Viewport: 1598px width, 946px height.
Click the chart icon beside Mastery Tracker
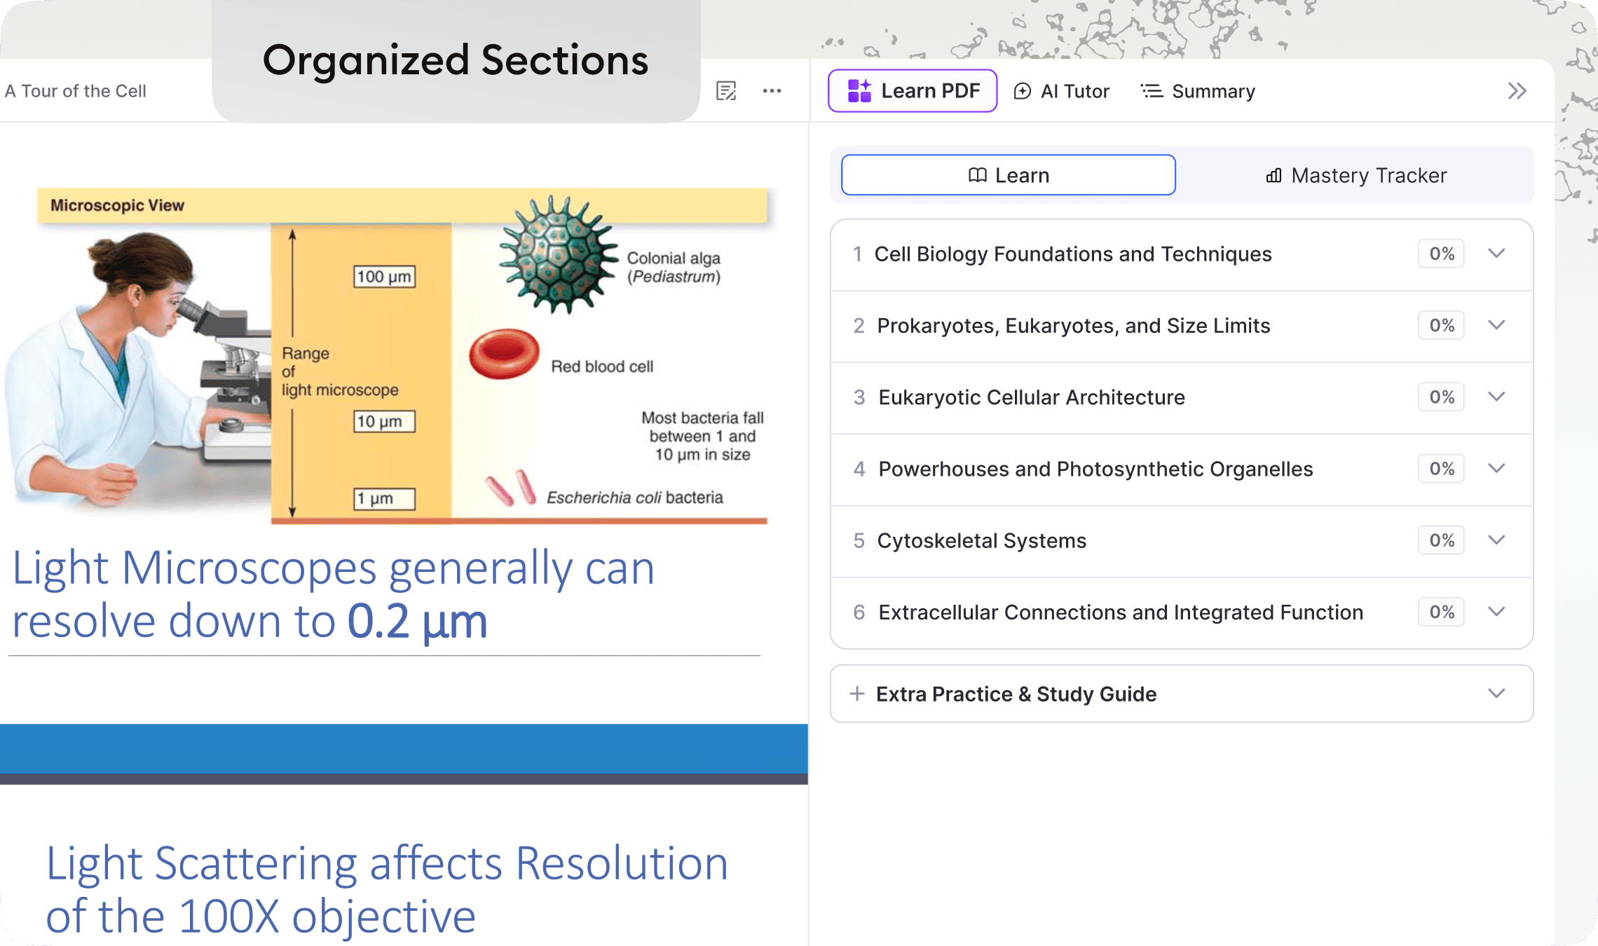click(x=1273, y=176)
